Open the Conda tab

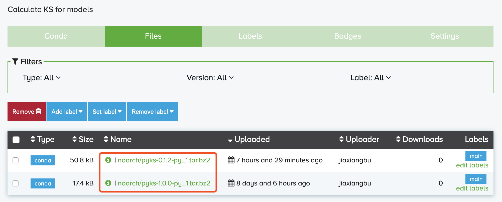(x=56, y=36)
